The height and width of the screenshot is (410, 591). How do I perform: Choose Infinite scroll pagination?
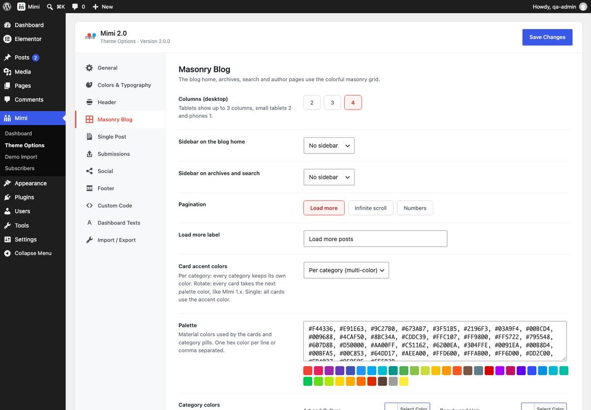click(370, 208)
